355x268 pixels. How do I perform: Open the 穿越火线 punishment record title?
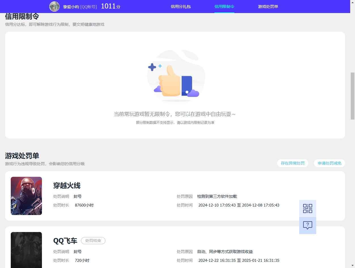click(x=67, y=186)
